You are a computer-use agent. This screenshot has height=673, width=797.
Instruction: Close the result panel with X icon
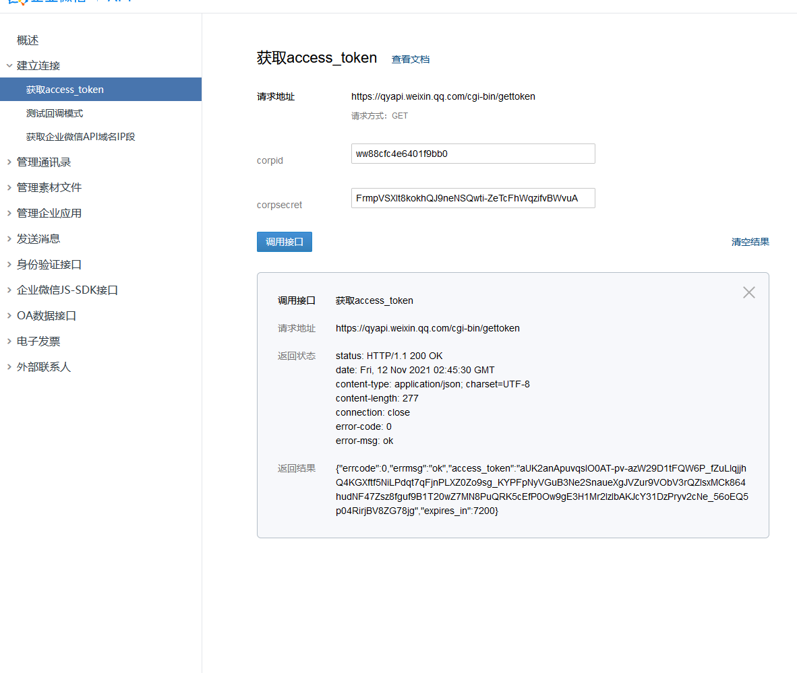(x=748, y=292)
